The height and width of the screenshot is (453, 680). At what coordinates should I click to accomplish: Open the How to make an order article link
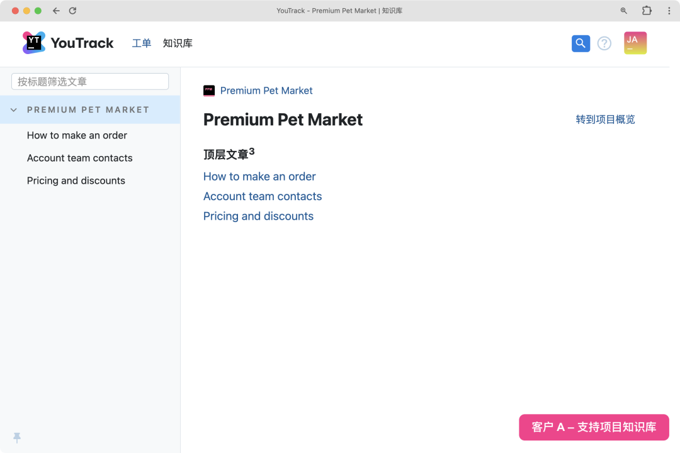[x=259, y=176]
